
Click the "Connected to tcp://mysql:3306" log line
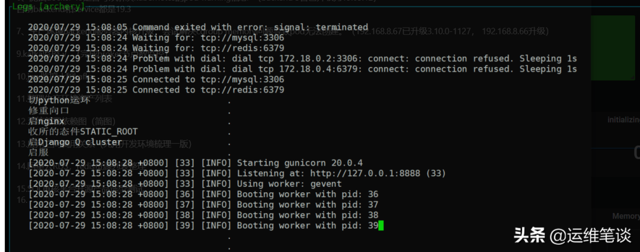point(156,79)
